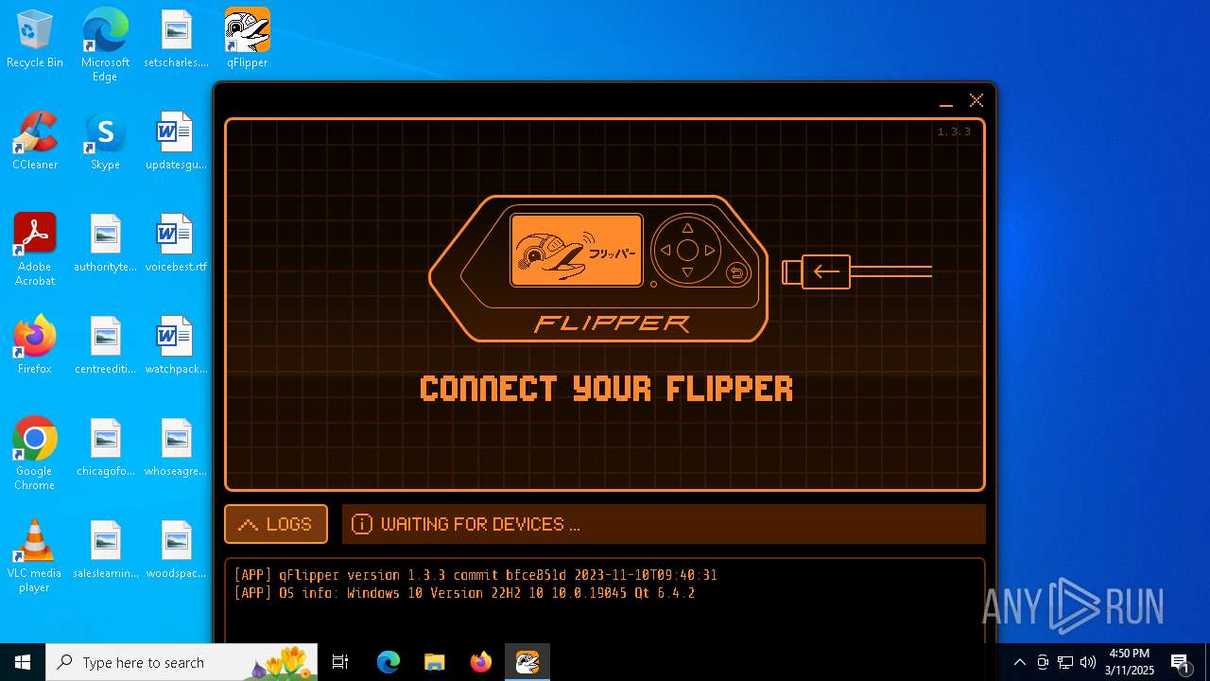Screen dimensions: 1210x681
Task: Select the CCleaner desktop shortcut
Action: click(35, 142)
